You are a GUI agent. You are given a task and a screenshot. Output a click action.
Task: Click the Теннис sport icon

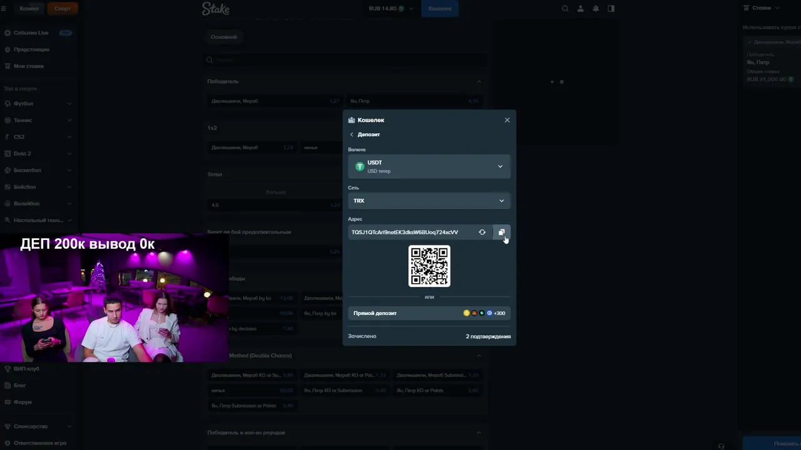pos(8,120)
